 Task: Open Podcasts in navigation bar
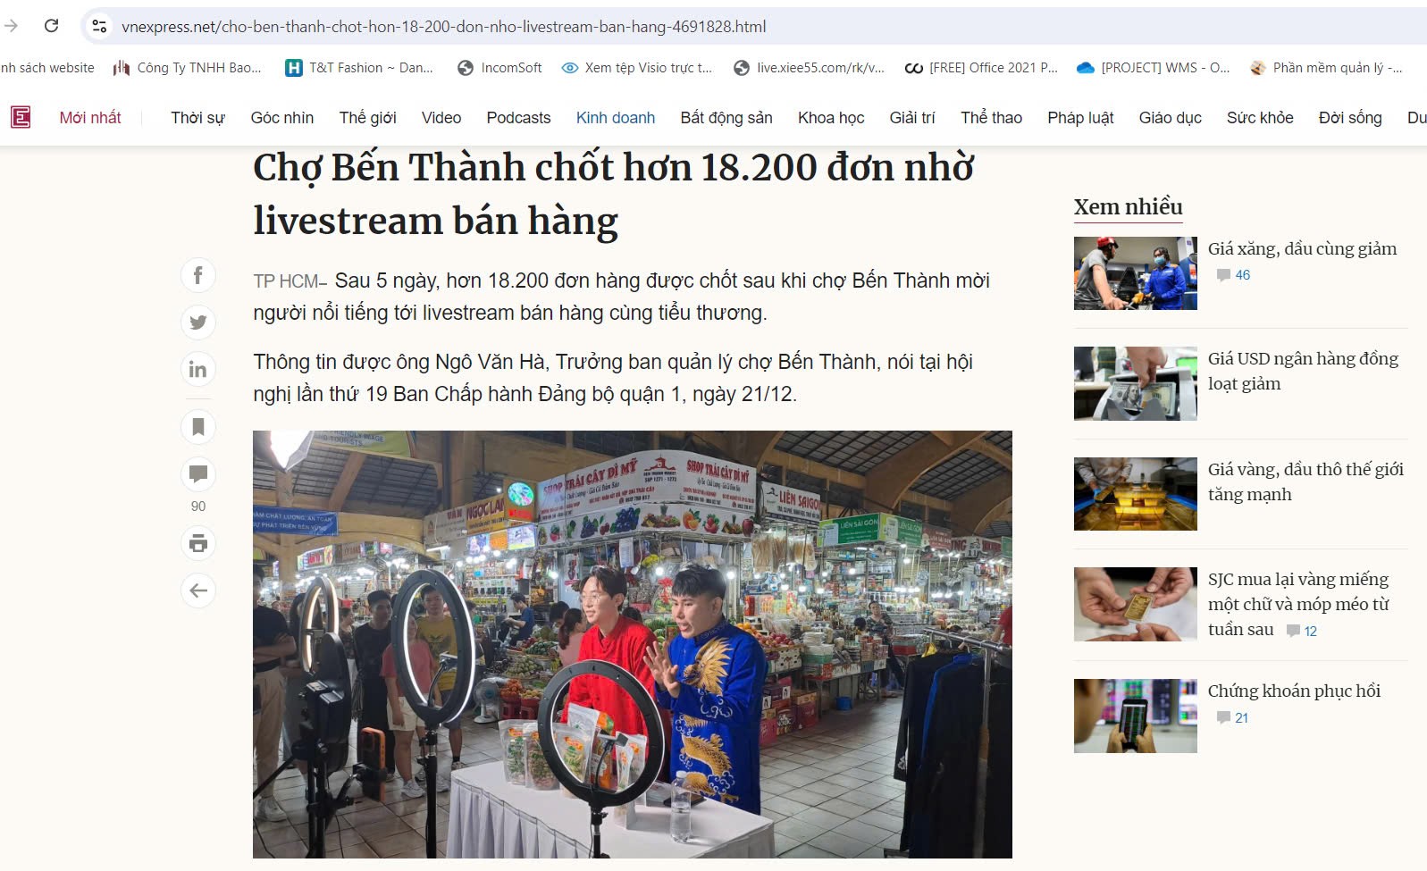point(518,118)
